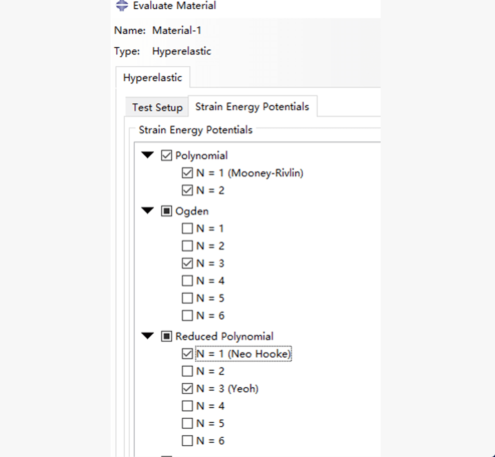This screenshot has width=495, height=457.
Task: Uncheck N = 3 (Yeoh) checkbox
Action: (187, 389)
